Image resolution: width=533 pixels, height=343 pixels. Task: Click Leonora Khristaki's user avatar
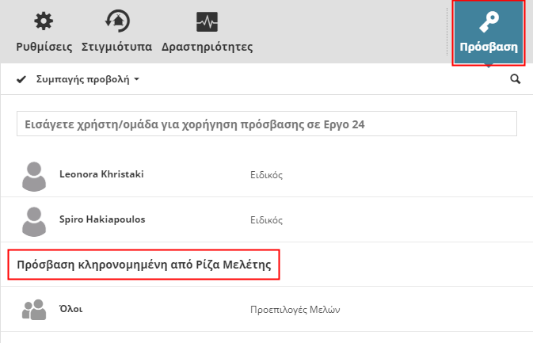tap(34, 176)
